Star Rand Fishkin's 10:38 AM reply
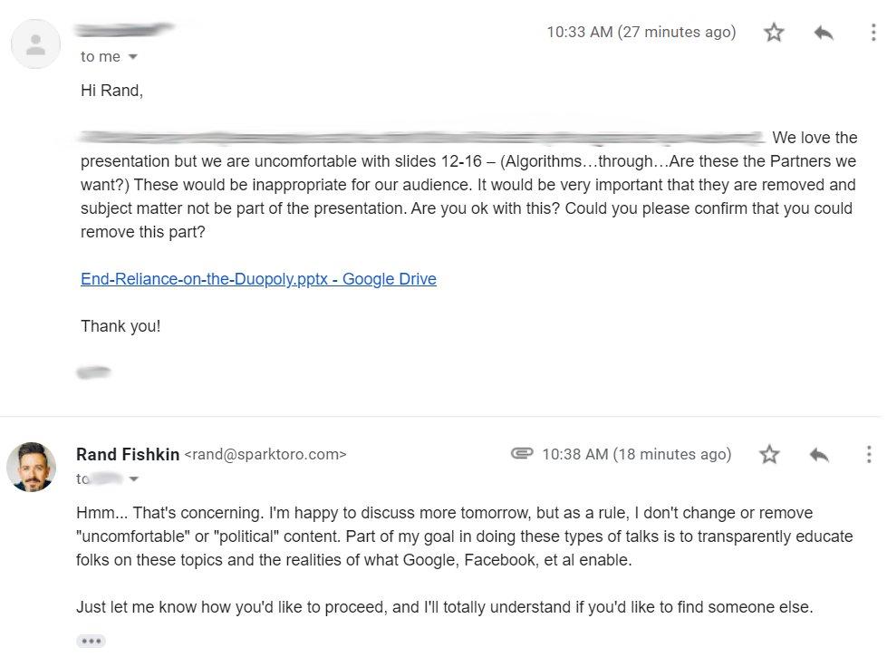This screenshot has width=887, height=657. (x=769, y=454)
